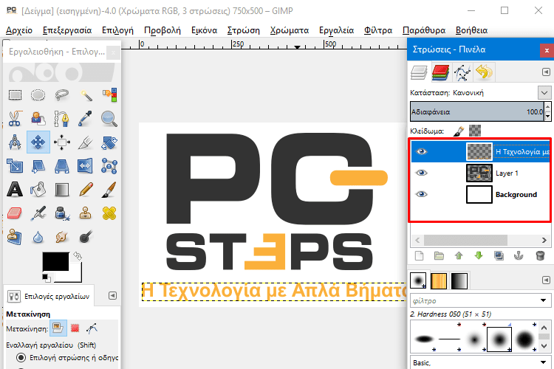Set move target to layer
Image resolution: width=554 pixels, height=369 pixels.
(58, 328)
